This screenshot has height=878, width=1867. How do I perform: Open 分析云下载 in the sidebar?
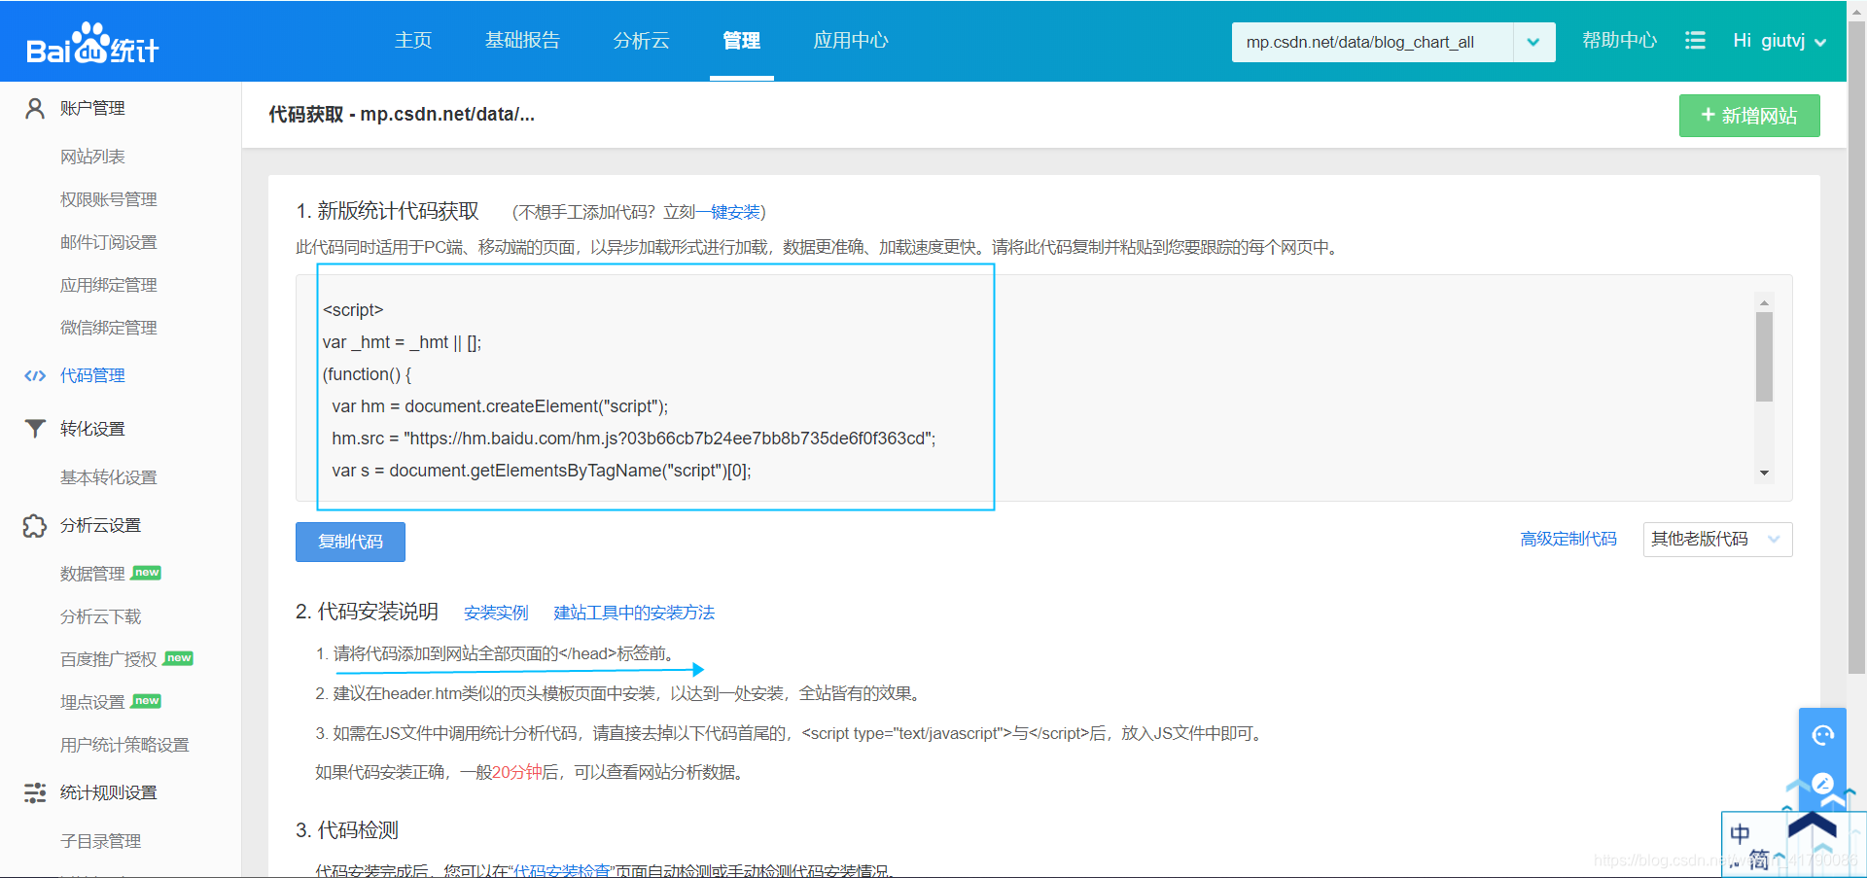[x=101, y=616]
